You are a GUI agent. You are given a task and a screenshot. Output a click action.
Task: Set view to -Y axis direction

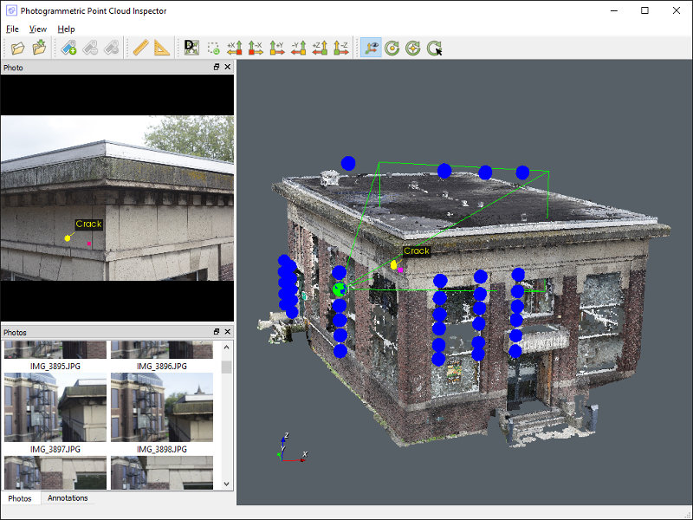point(299,48)
